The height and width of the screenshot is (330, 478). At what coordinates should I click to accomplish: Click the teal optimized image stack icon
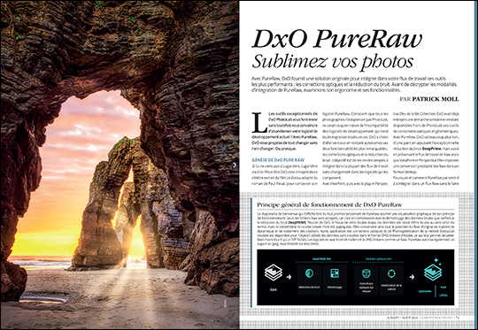click(x=433, y=270)
